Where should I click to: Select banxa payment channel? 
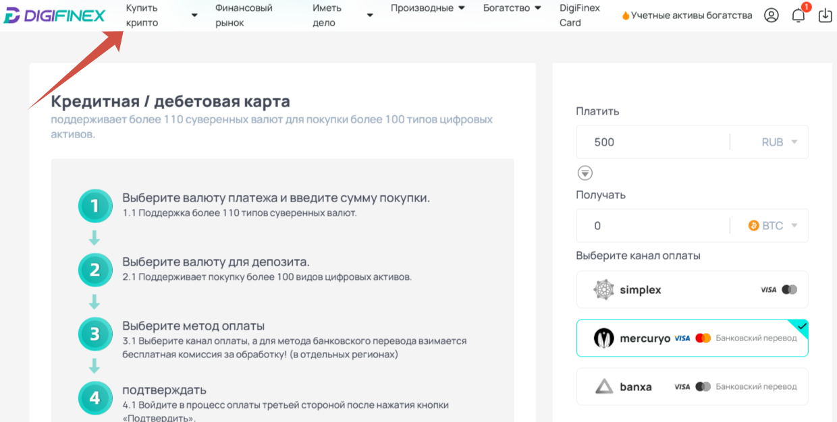[692, 387]
